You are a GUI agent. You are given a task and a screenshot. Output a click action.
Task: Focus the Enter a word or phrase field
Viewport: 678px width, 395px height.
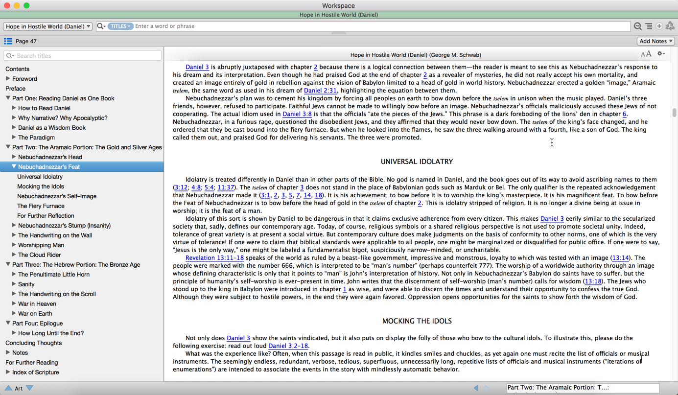(382, 26)
